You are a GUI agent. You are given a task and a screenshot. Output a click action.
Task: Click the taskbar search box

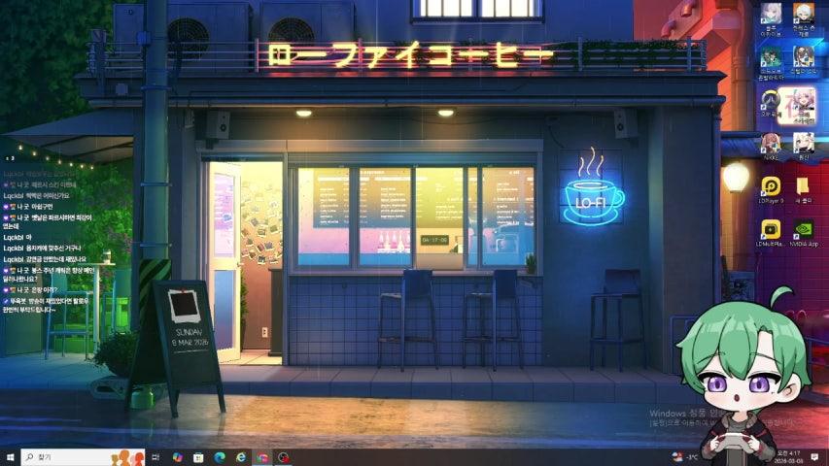(x=83, y=457)
